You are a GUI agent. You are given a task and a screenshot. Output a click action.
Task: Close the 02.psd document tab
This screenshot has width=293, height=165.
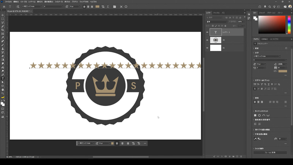tap(31, 11)
